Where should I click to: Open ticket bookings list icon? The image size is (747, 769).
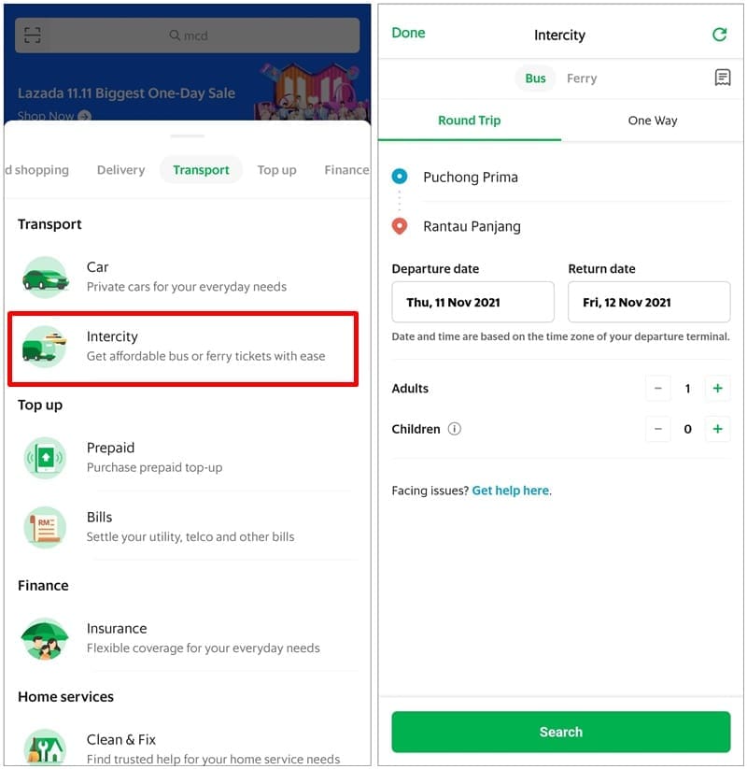click(723, 78)
